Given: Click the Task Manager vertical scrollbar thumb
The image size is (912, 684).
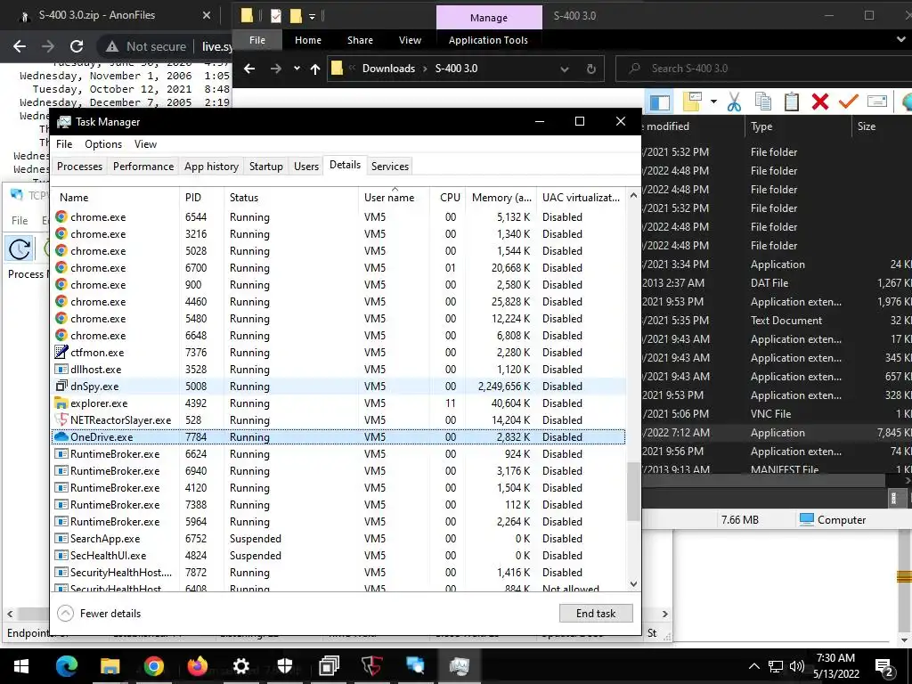Looking at the screenshot, I should pyautogui.click(x=633, y=492).
